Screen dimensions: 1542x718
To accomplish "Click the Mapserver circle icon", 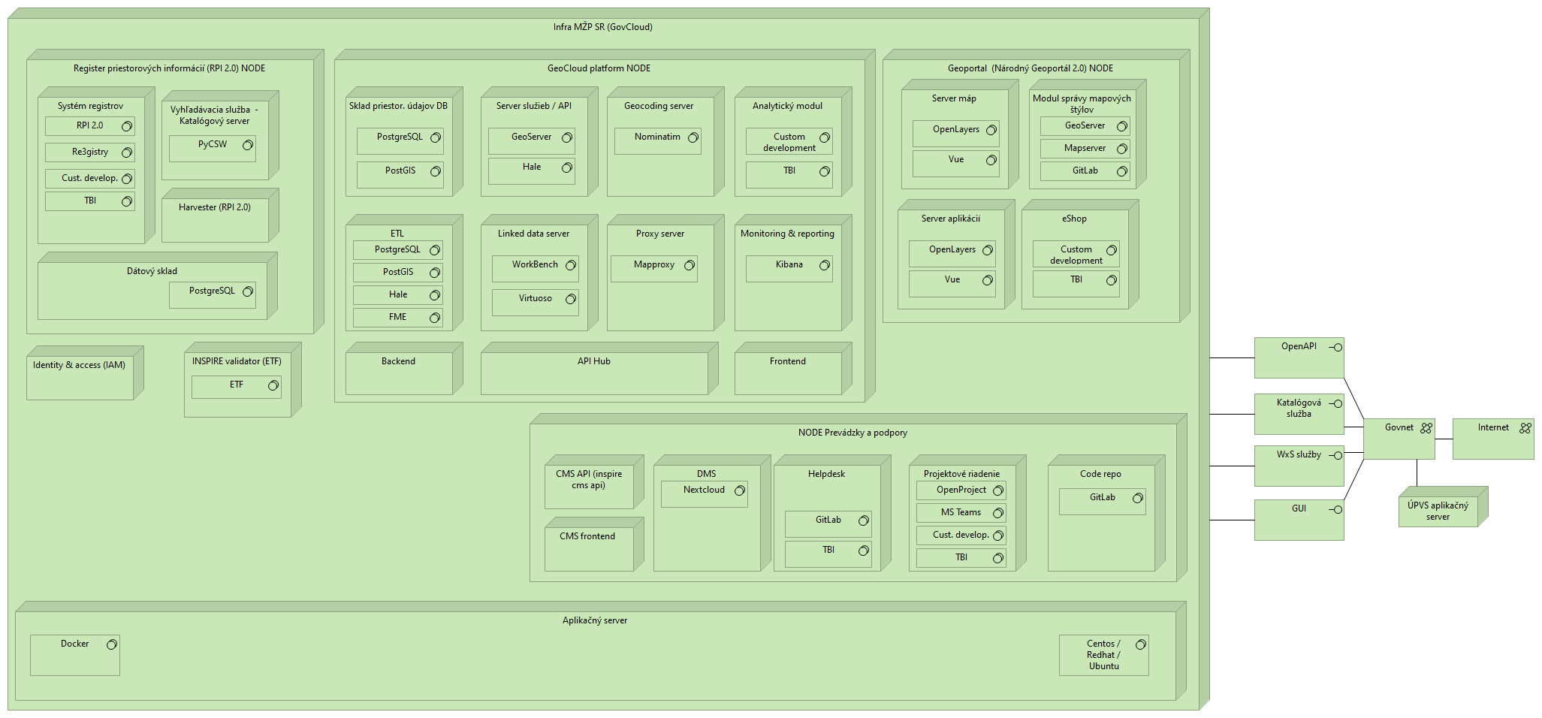I will (1122, 149).
